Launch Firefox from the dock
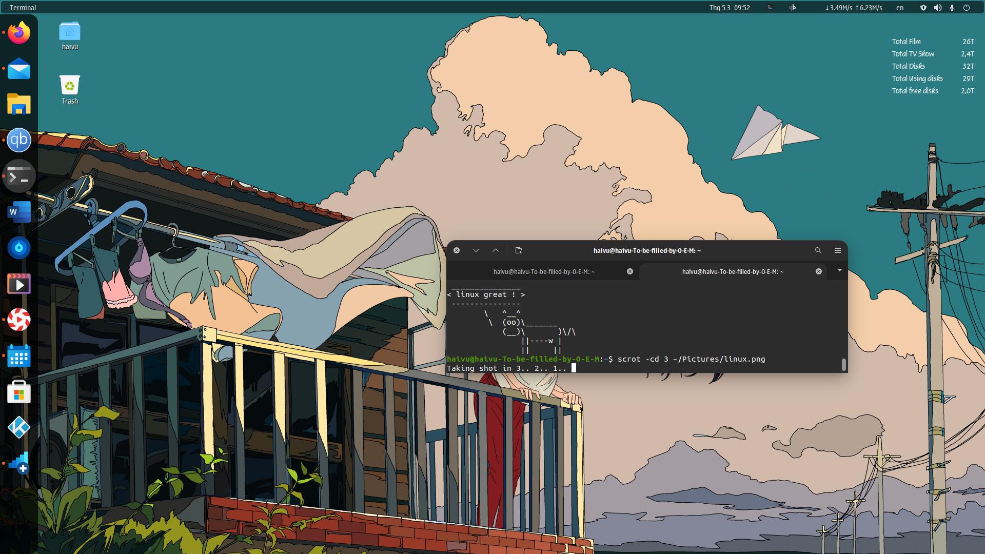The image size is (985, 554). pyautogui.click(x=19, y=33)
